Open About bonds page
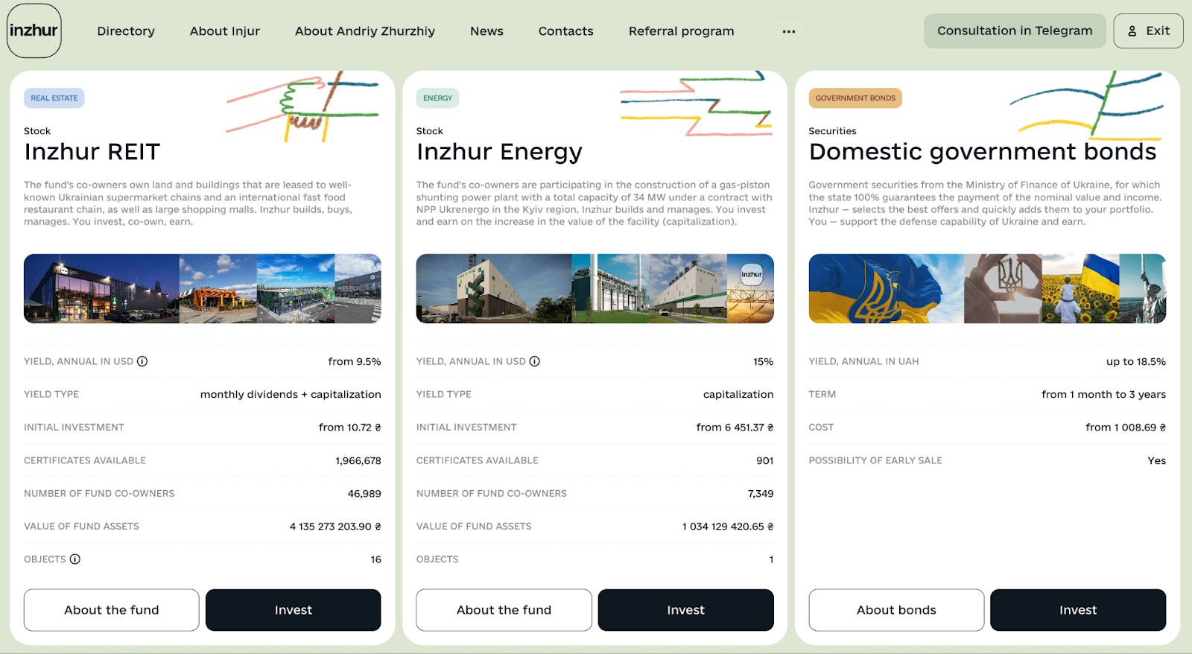Viewport: 1192px width, 654px height. (x=896, y=610)
